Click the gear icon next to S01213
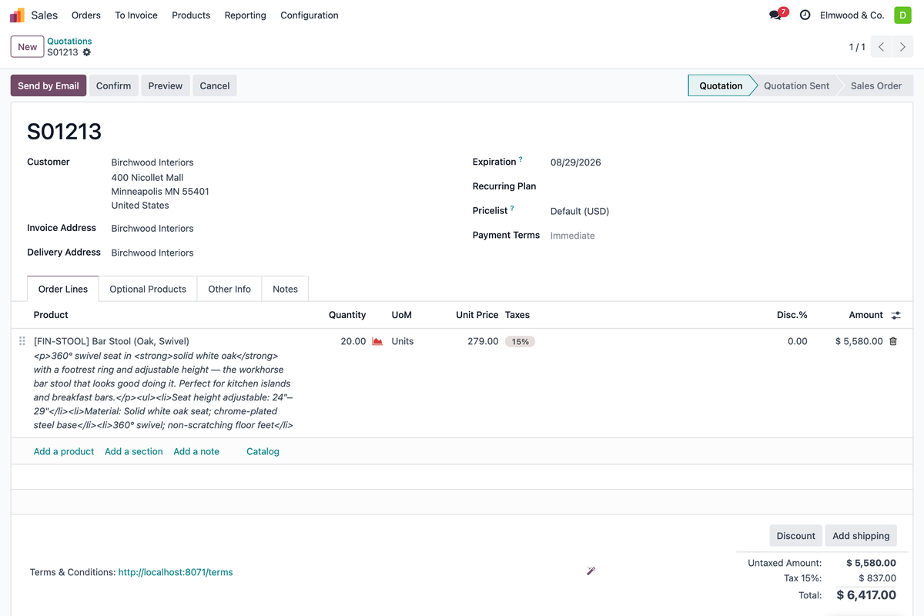 pyautogui.click(x=86, y=52)
